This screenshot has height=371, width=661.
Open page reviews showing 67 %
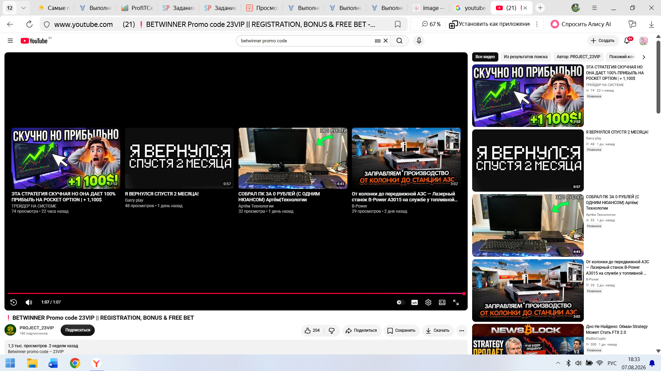431,24
